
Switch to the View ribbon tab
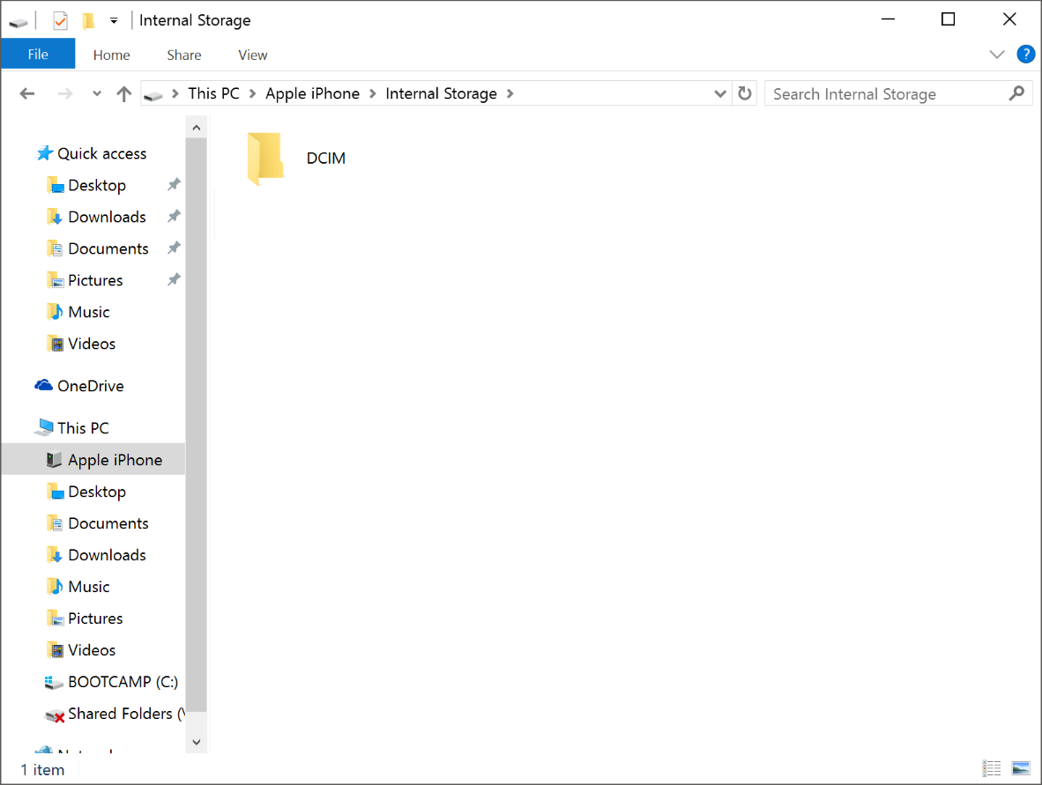252,55
